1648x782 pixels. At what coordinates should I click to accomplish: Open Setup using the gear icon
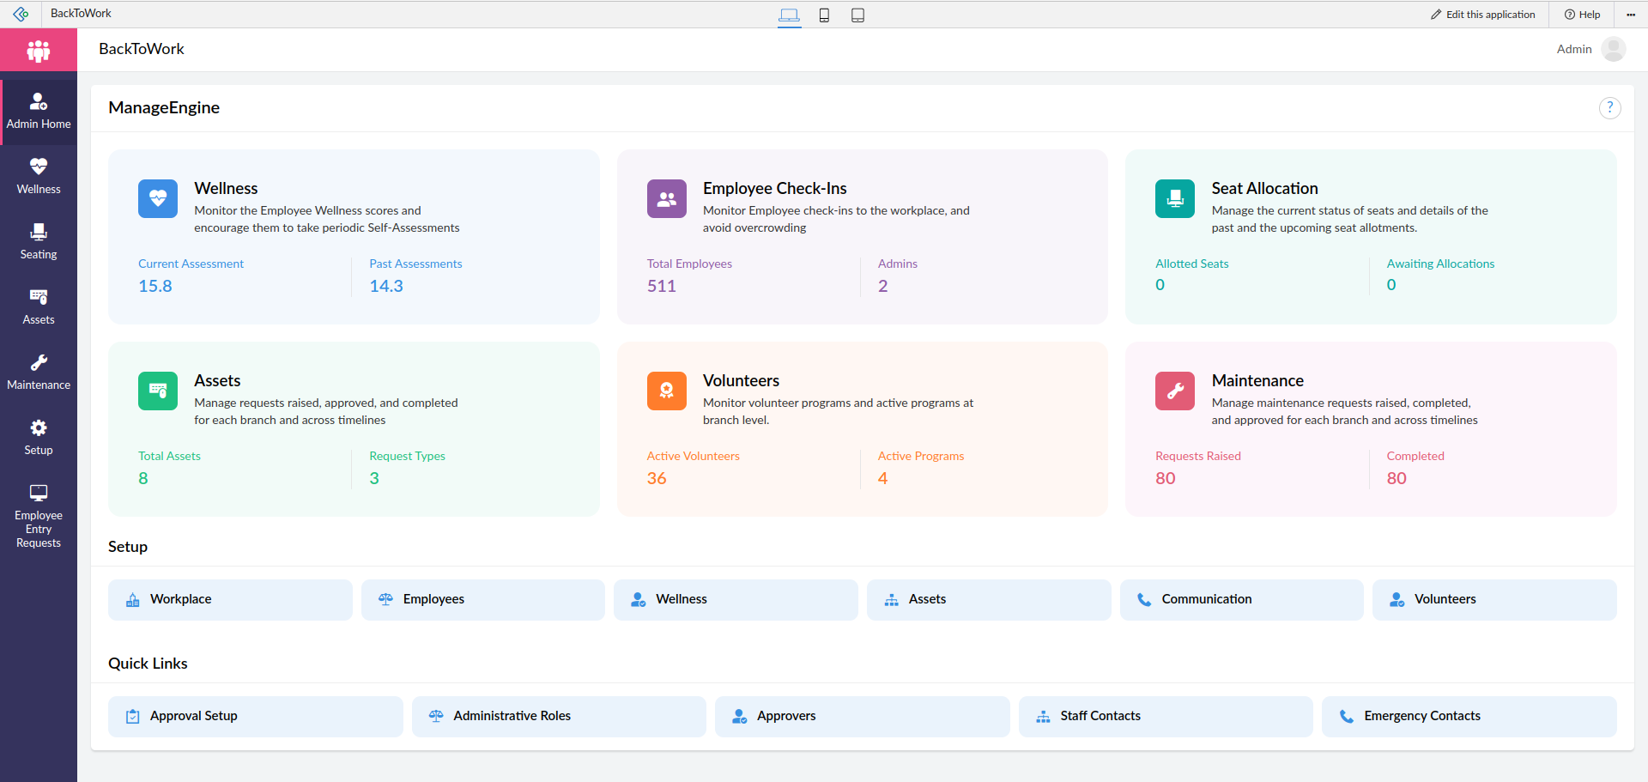click(x=38, y=436)
